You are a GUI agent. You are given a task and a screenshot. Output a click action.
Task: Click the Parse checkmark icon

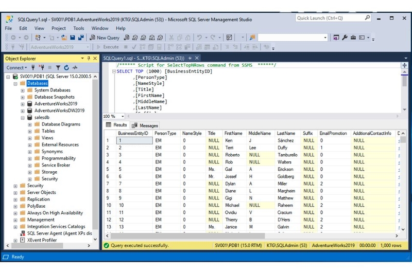tap(134, 47)
